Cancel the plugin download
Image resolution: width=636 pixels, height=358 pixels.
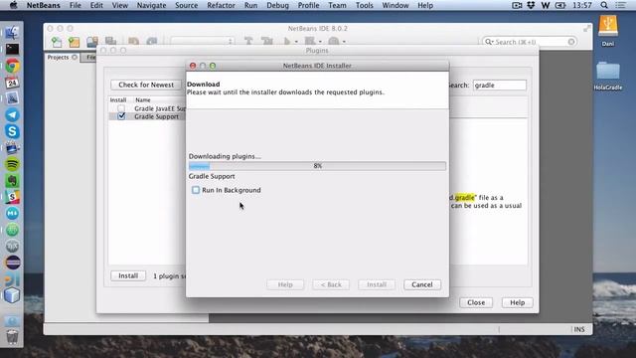coord(421,284)
